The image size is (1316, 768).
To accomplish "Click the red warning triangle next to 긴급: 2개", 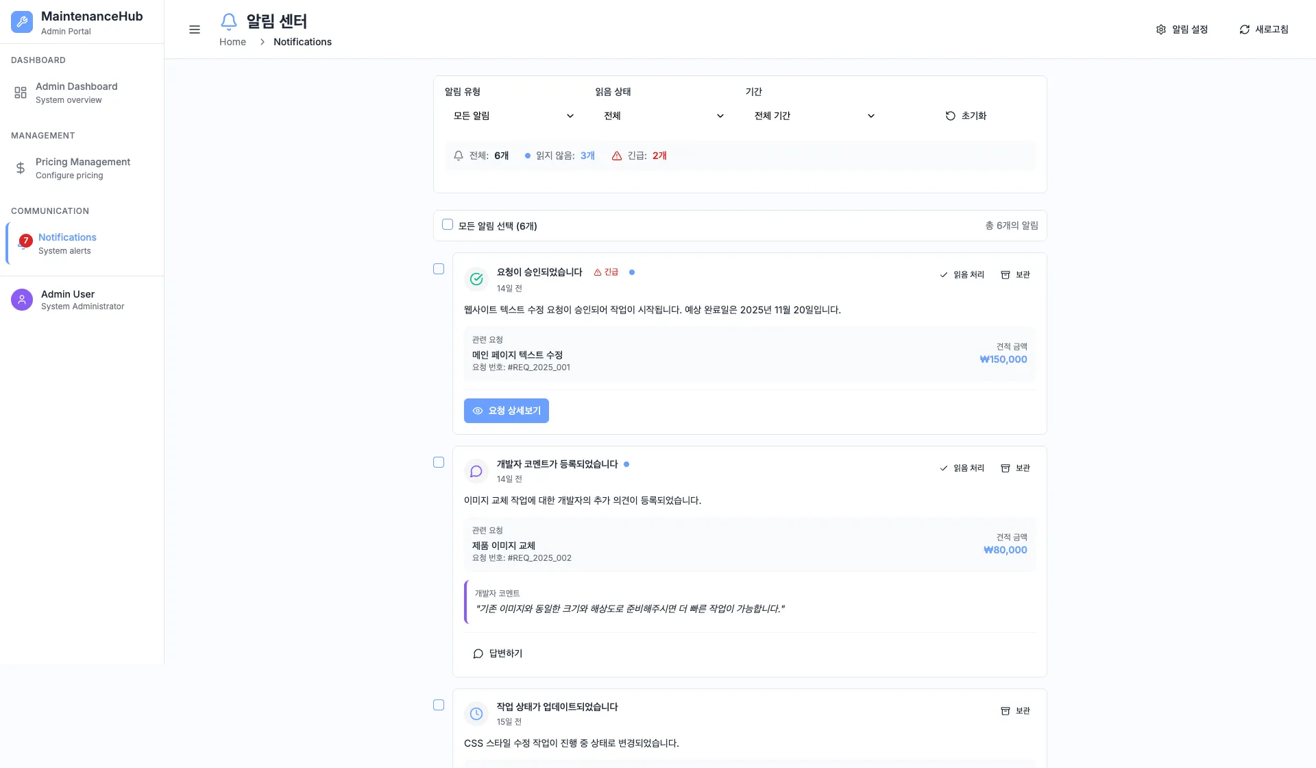I will click(x=617, y=156).
